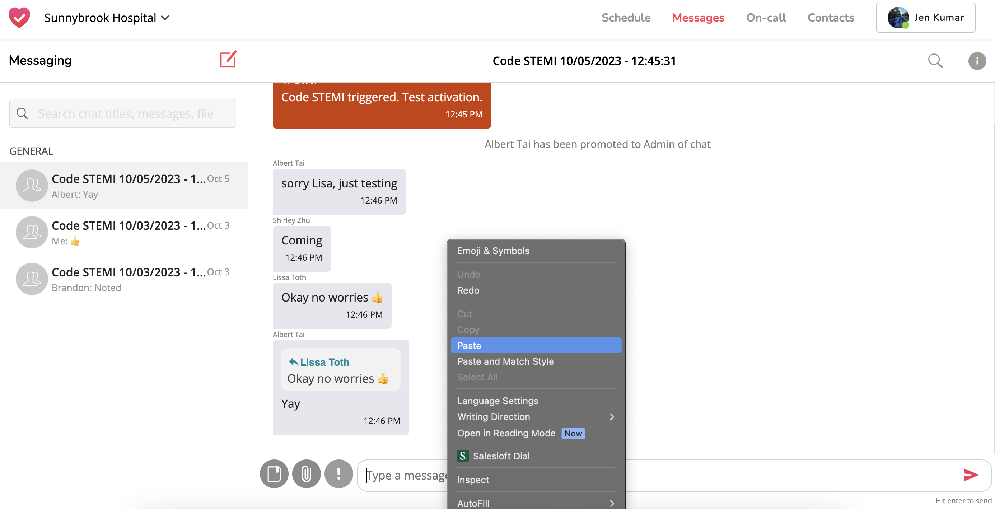Choose Paste and Match Style
The image size is (995, 509).
click(x=536, y=361)
